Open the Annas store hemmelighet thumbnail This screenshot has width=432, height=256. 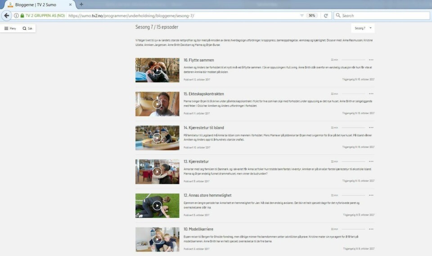pyautogui.click(x=157, y=206)
